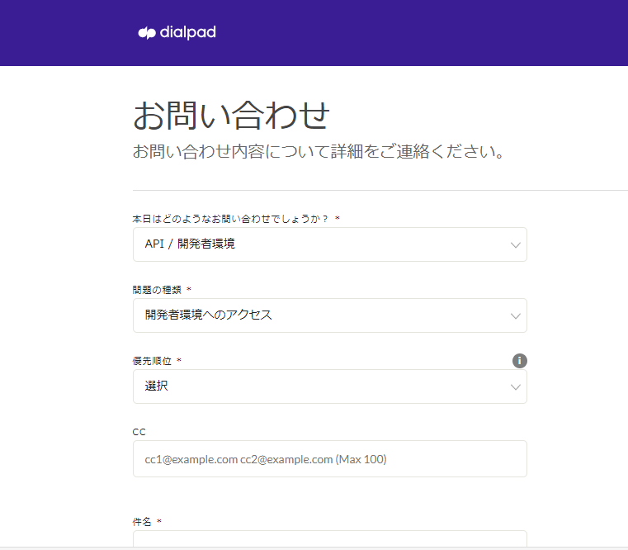Screen dimensions: 628x550
Task: Click the info icon beside 優先順位
Action: click(520, 361)
